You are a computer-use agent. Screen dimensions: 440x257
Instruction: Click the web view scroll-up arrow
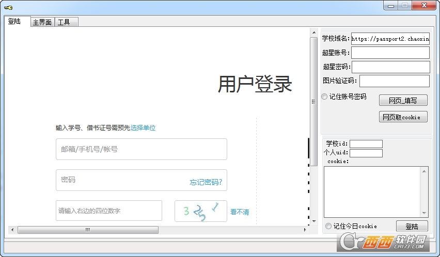(x=313, y=32)
